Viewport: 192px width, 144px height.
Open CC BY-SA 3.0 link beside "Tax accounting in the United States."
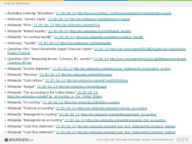pos(87,93)
